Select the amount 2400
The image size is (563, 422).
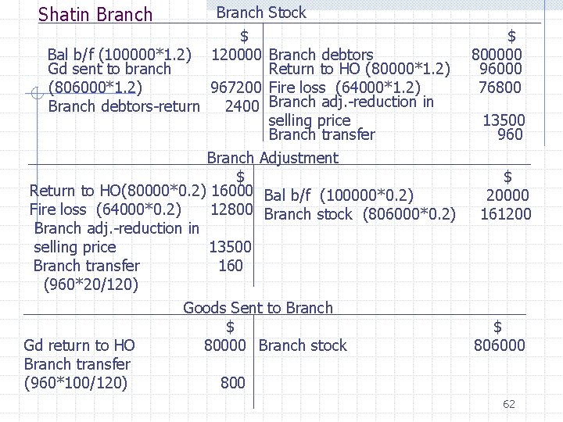[x=242, y=106]
